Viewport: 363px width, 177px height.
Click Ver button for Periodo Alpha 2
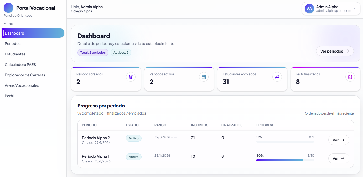coord(339,140)
